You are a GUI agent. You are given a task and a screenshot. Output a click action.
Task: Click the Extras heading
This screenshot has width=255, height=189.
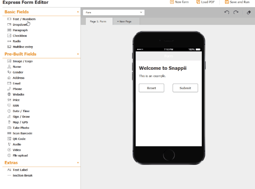[11, 162]
